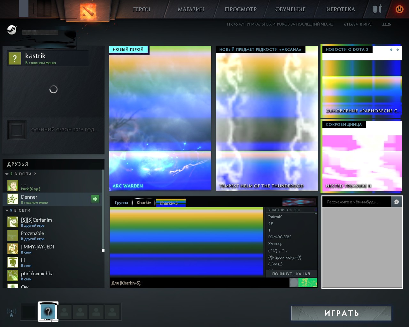Click the friends list scrollbar handle

tap(103, 250)
